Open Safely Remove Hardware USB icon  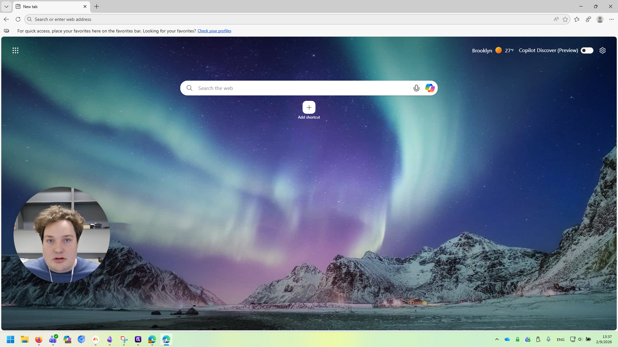click(x=538, y=339)
